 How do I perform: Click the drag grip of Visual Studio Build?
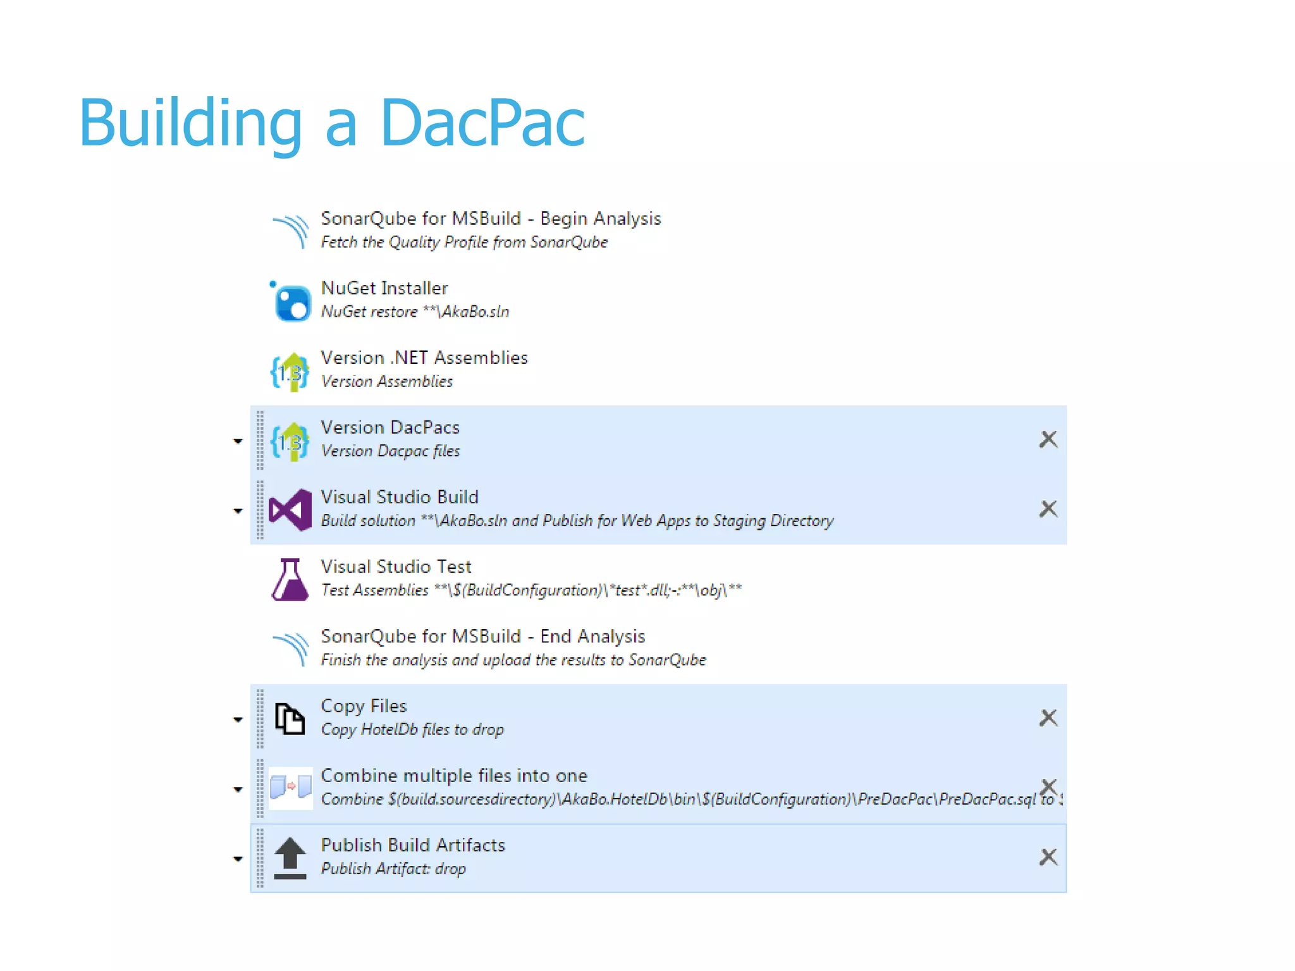click(260, 510)
